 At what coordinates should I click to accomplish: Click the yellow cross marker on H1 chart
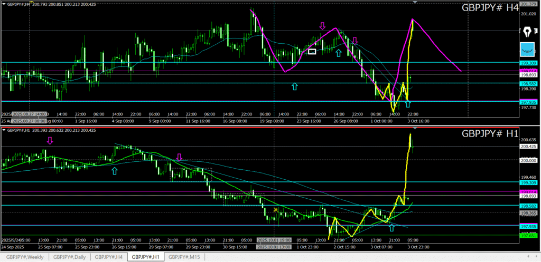click(x=276, y=210)
